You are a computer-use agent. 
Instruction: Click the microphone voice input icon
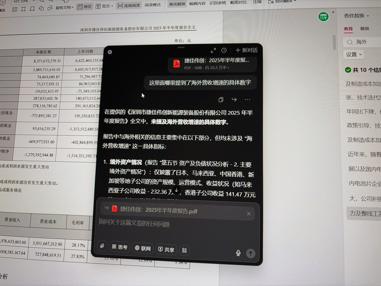pos(238,253)
